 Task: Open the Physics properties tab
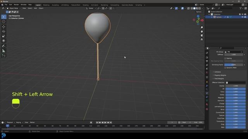(x=207, y=93)
